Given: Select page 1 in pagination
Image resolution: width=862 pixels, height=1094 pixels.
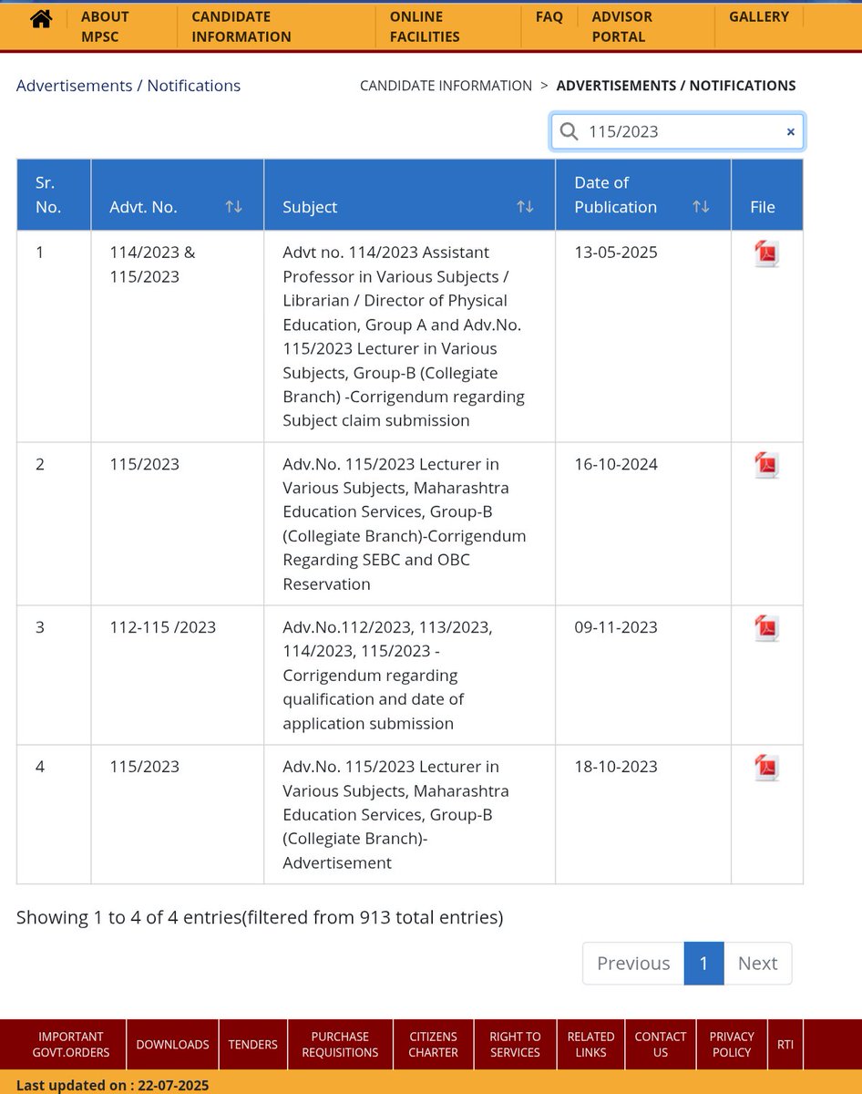Looking at the screenshot, I should click(704, 964).
